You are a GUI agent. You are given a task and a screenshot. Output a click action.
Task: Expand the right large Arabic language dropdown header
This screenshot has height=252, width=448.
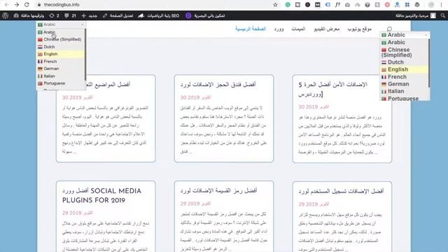(405, 35)
